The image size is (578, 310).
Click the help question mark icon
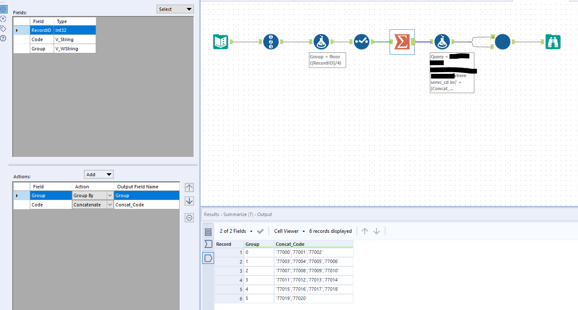[x=3, y=38]
